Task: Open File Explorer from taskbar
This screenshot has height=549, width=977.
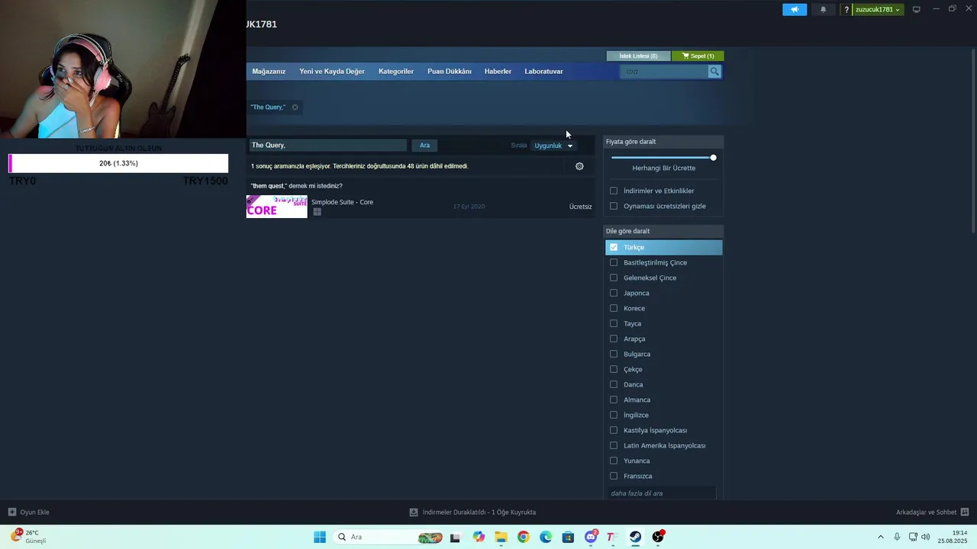Action: click(x=501, y=537)
